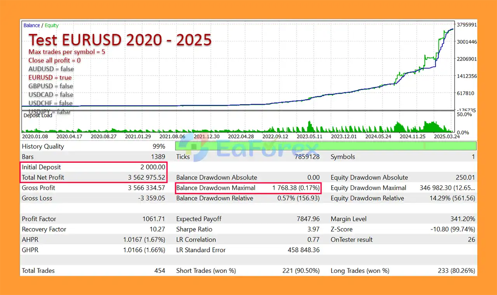Image resolution: width=497 pixels, height=295 pixels.
Task: Select the Total Trades count 454
Action: click(x=159, y=271)
